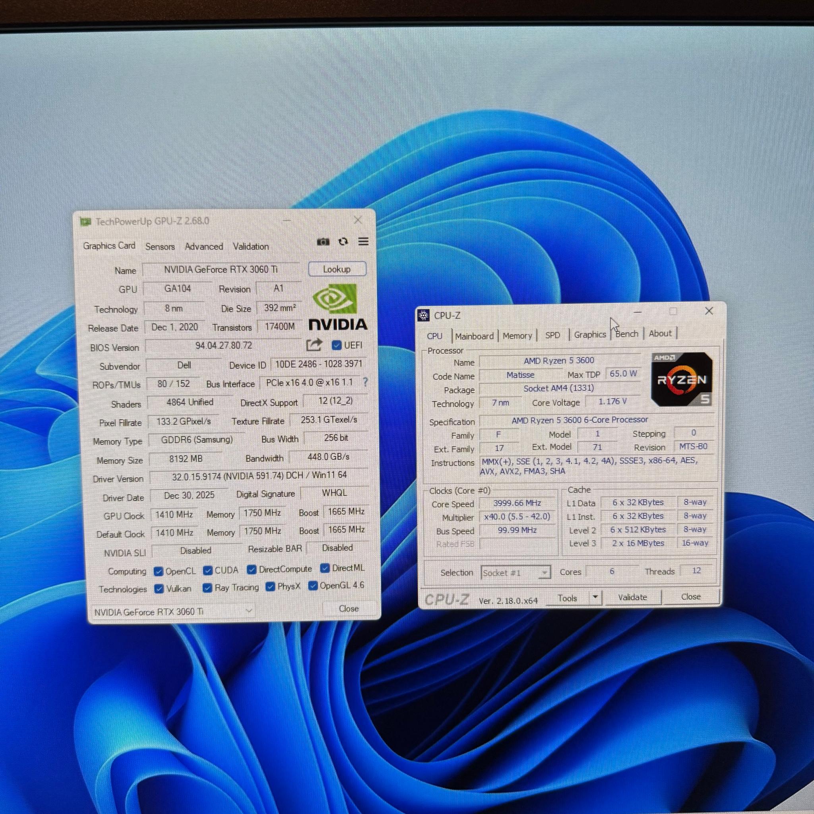Expand the Tools dropdown arrow in CPU-Z
The height and width of the screenshot is (814, 814).
click(595, 597)
